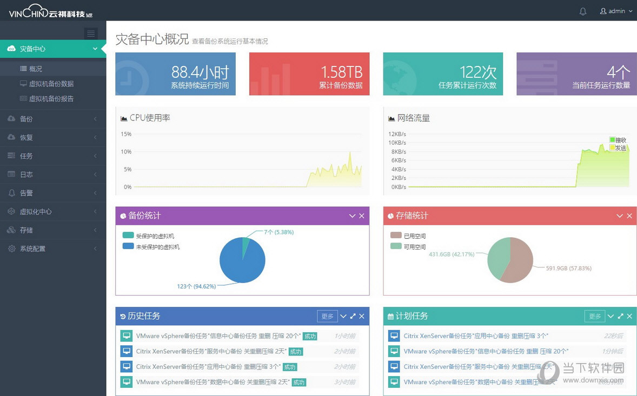
Task: Click monitor icon of scheduled 服务中心备份 row
Action: pos(394,367)
